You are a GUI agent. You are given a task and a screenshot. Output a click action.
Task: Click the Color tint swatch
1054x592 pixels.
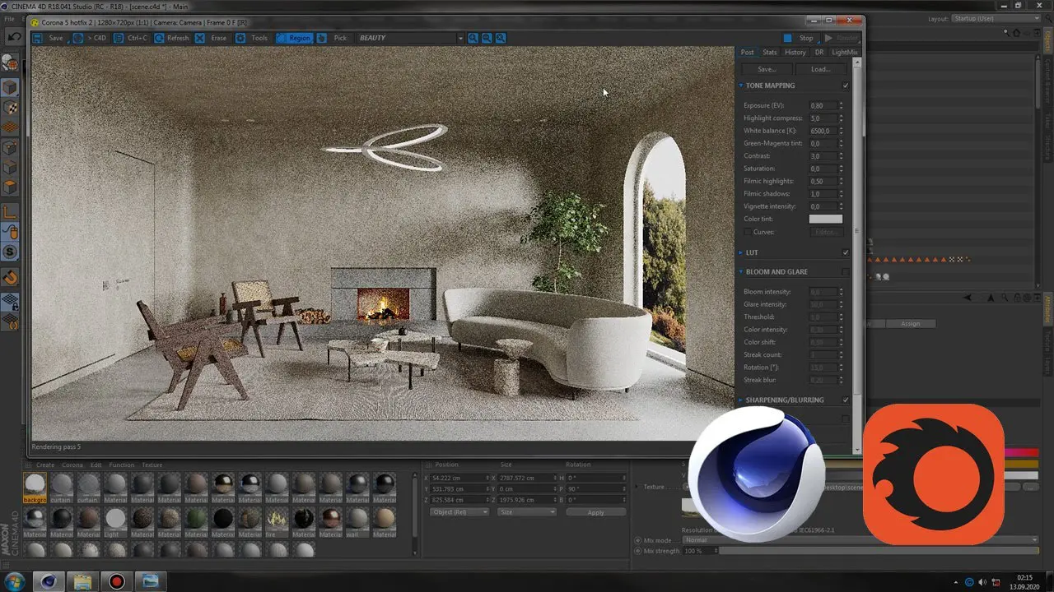pos(825,219)
